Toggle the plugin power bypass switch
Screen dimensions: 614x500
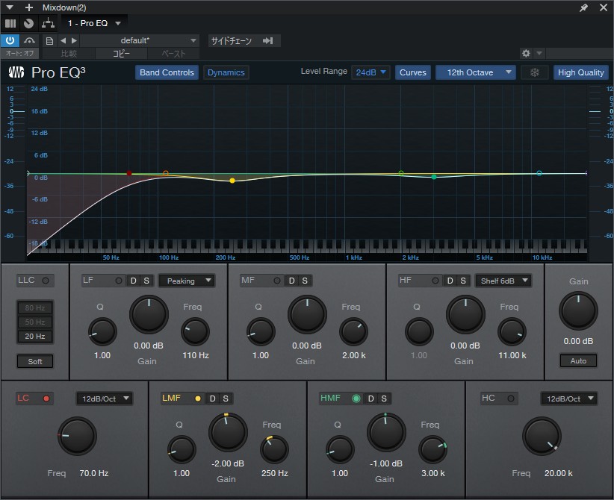pos(10,40)
